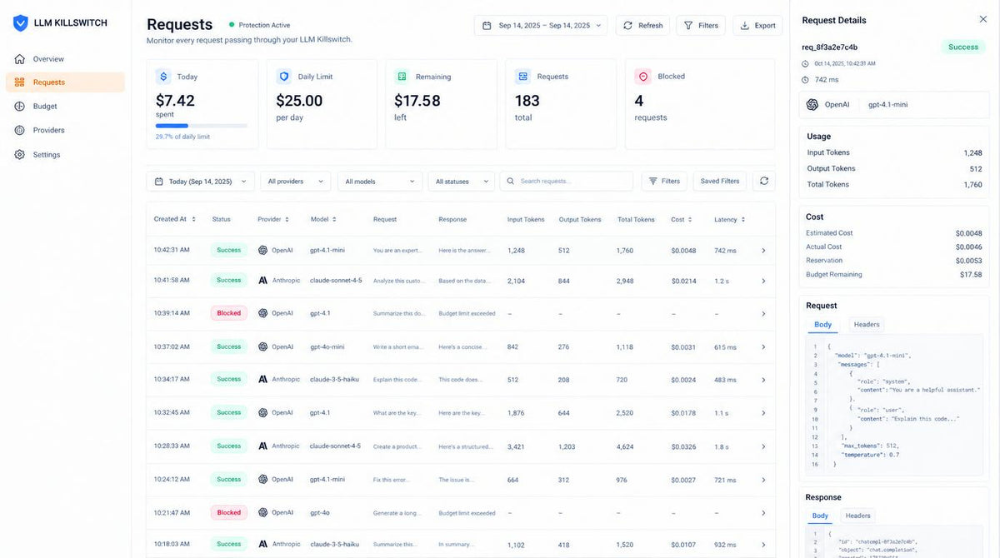Click the calendar icon in the date range picker
Image resolution: width=1000 pixels, height=558 pixels.
pos(487,26)
